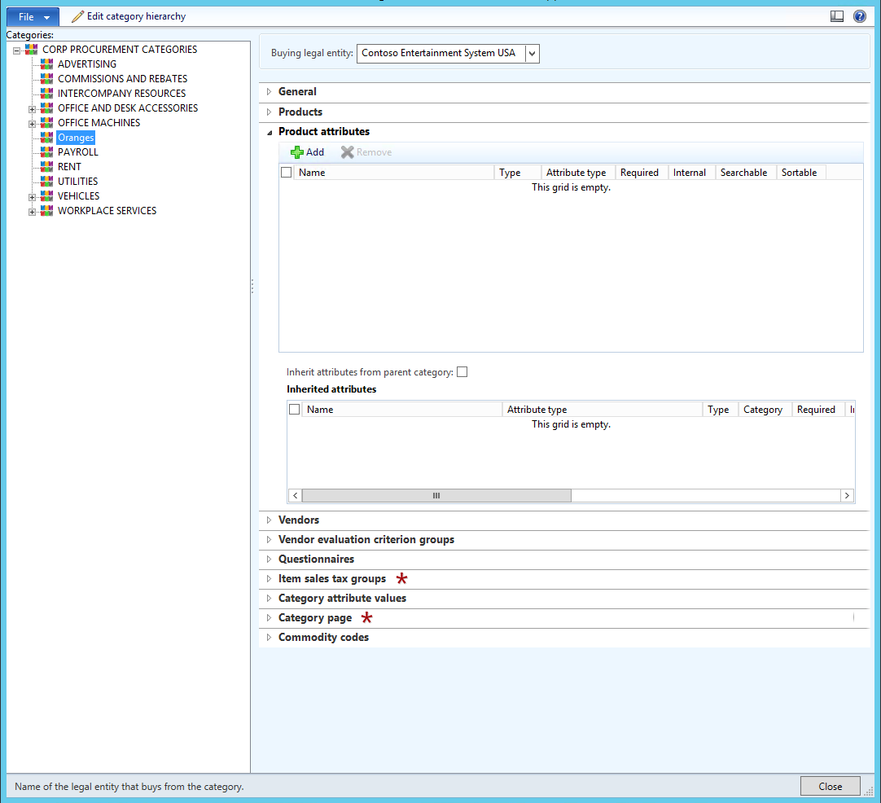This screenshot has width=881, height=803.
Task: Click the Remove X icon
Action: pos(347,152)
